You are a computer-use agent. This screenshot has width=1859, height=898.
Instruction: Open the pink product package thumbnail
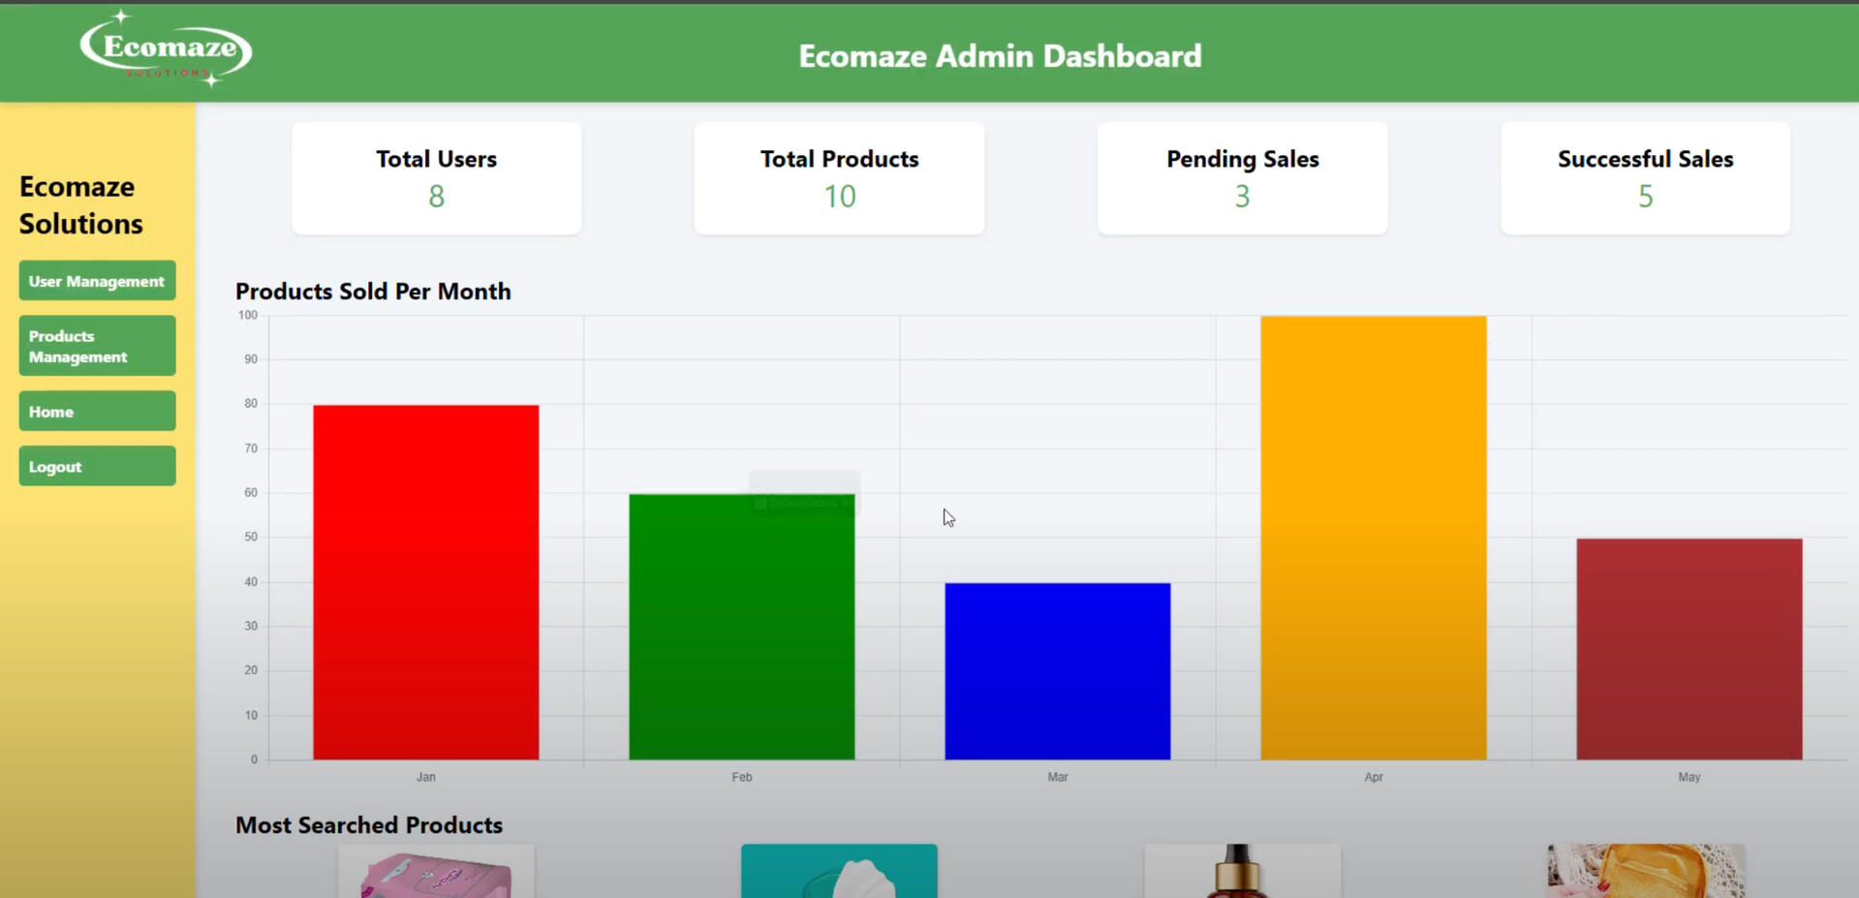click(x=436, y=873)
